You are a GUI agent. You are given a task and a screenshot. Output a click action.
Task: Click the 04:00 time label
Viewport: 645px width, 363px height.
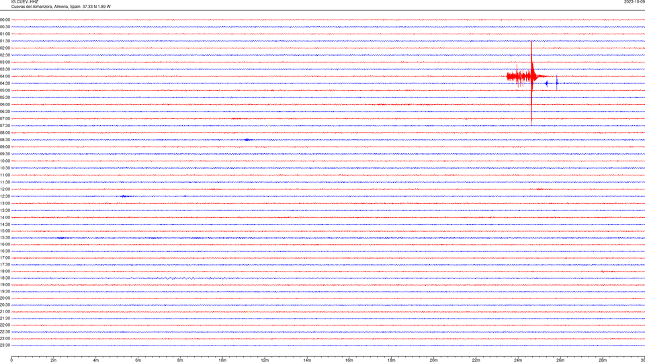tap(5, 76)
